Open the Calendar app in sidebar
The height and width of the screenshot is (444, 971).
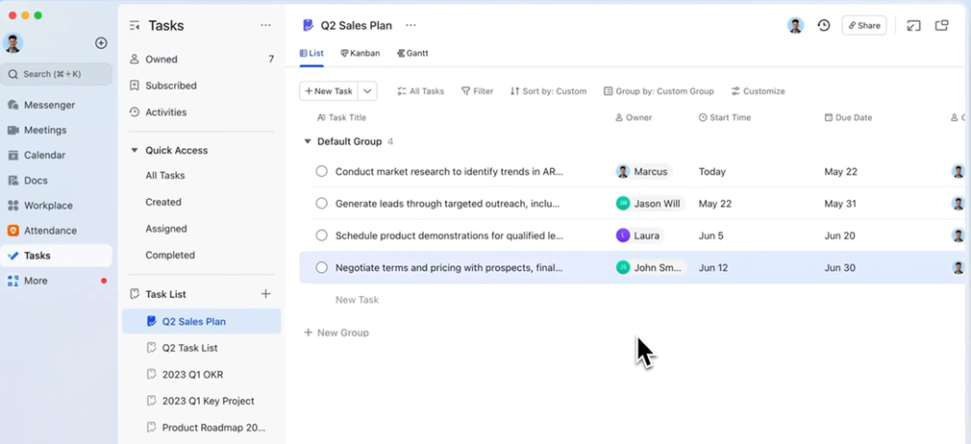[x=44, y=155]
